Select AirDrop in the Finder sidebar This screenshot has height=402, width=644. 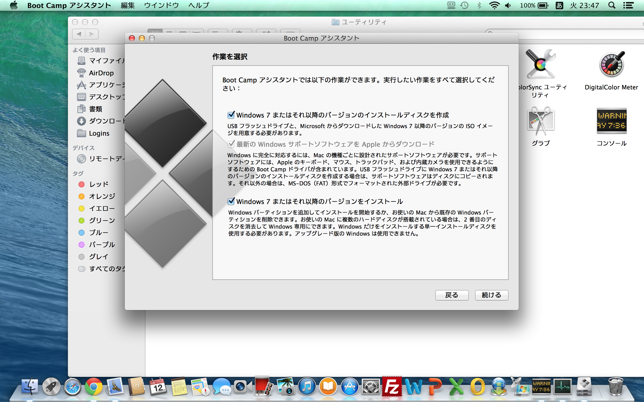click(x=101, y=73)
